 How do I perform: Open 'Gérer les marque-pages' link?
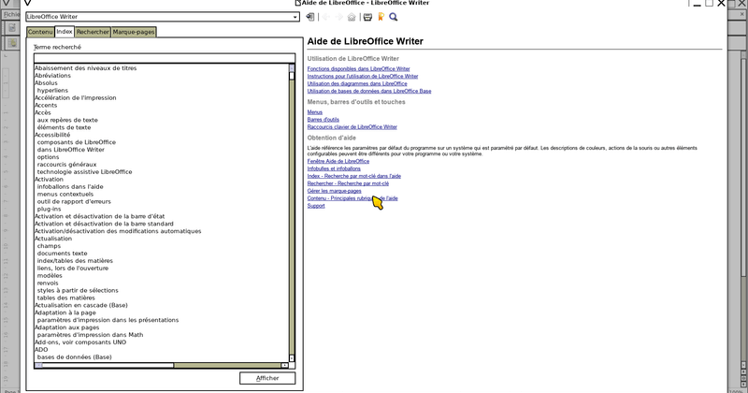(334, 191)
